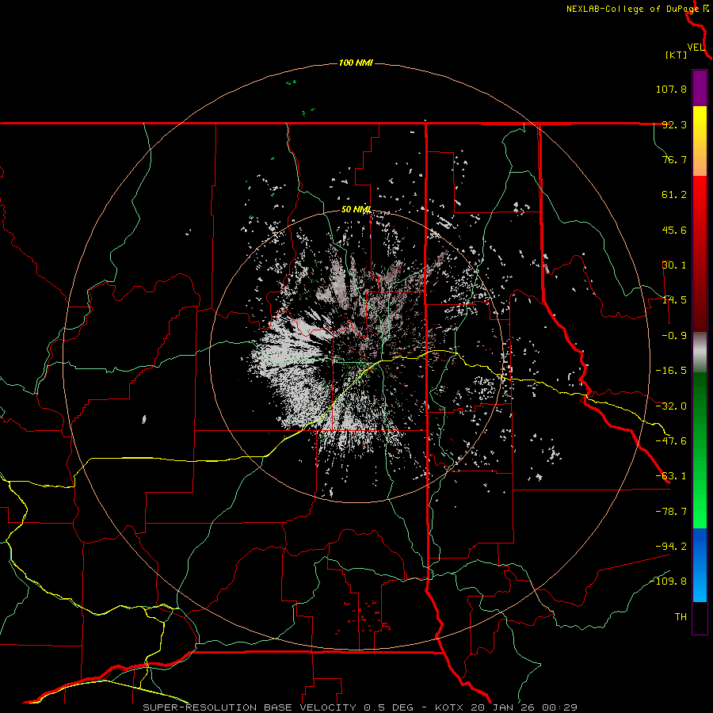
Task: Select the -109.8 velocity scale value
Action: coord(668,581)
